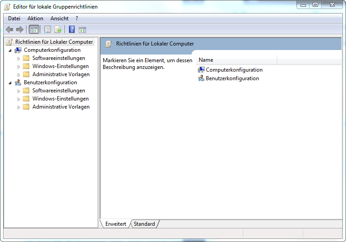The width and height of the screenshot is (346, 242).
Task: Toggle the action pane toolbar icon
Action: [82, 30]
